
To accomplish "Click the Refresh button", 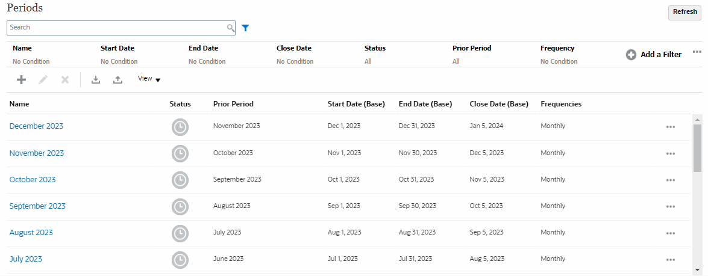I will (685, 12).
